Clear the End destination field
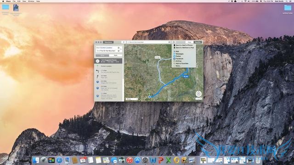 (119, 51)
